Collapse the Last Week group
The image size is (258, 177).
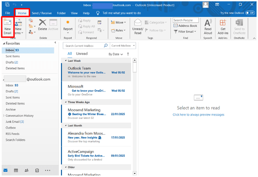65,61
